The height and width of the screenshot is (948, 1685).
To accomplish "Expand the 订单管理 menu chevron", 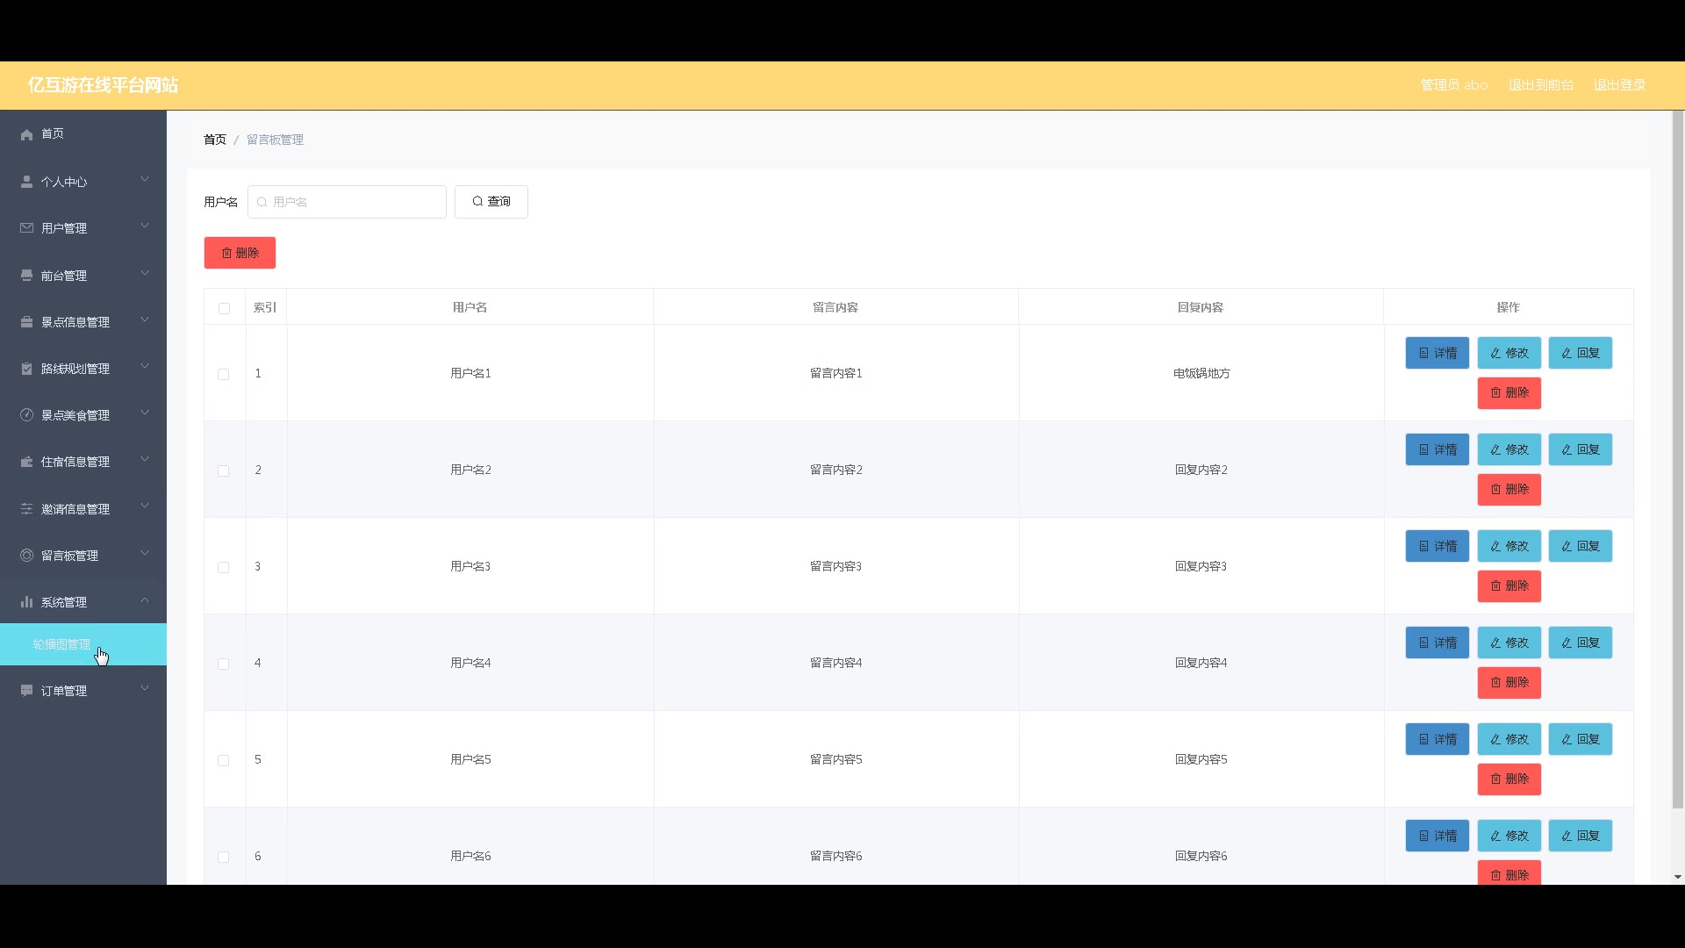I will tap(145, 689).
